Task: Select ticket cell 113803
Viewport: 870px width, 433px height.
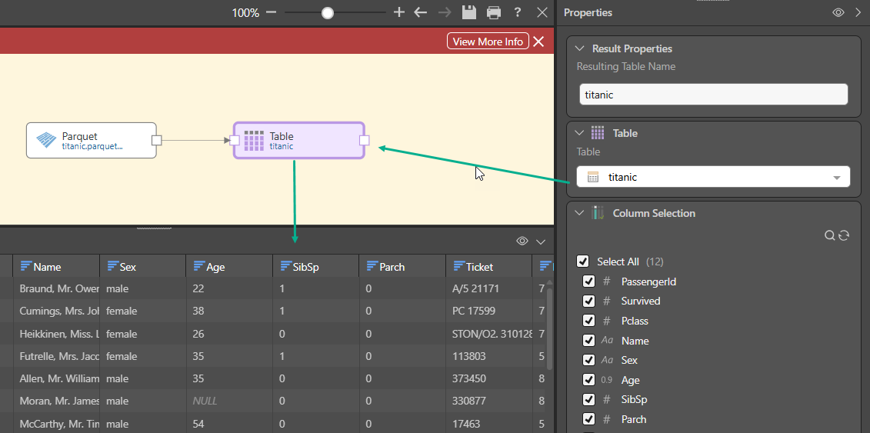Action: (488, 356)
